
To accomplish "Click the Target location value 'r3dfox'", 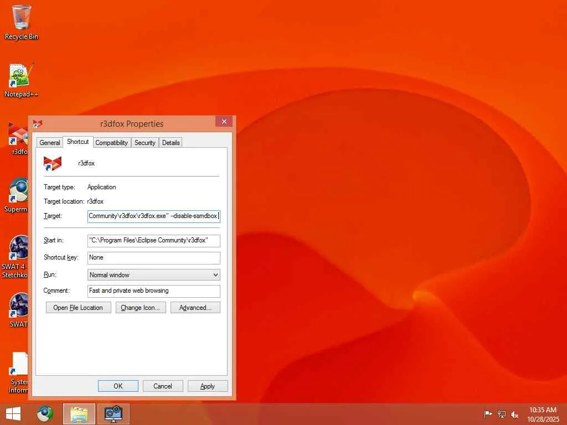I will click(95, 201).
